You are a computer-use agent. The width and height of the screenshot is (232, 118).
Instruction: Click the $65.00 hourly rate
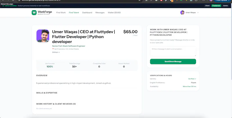pos(130,32)
